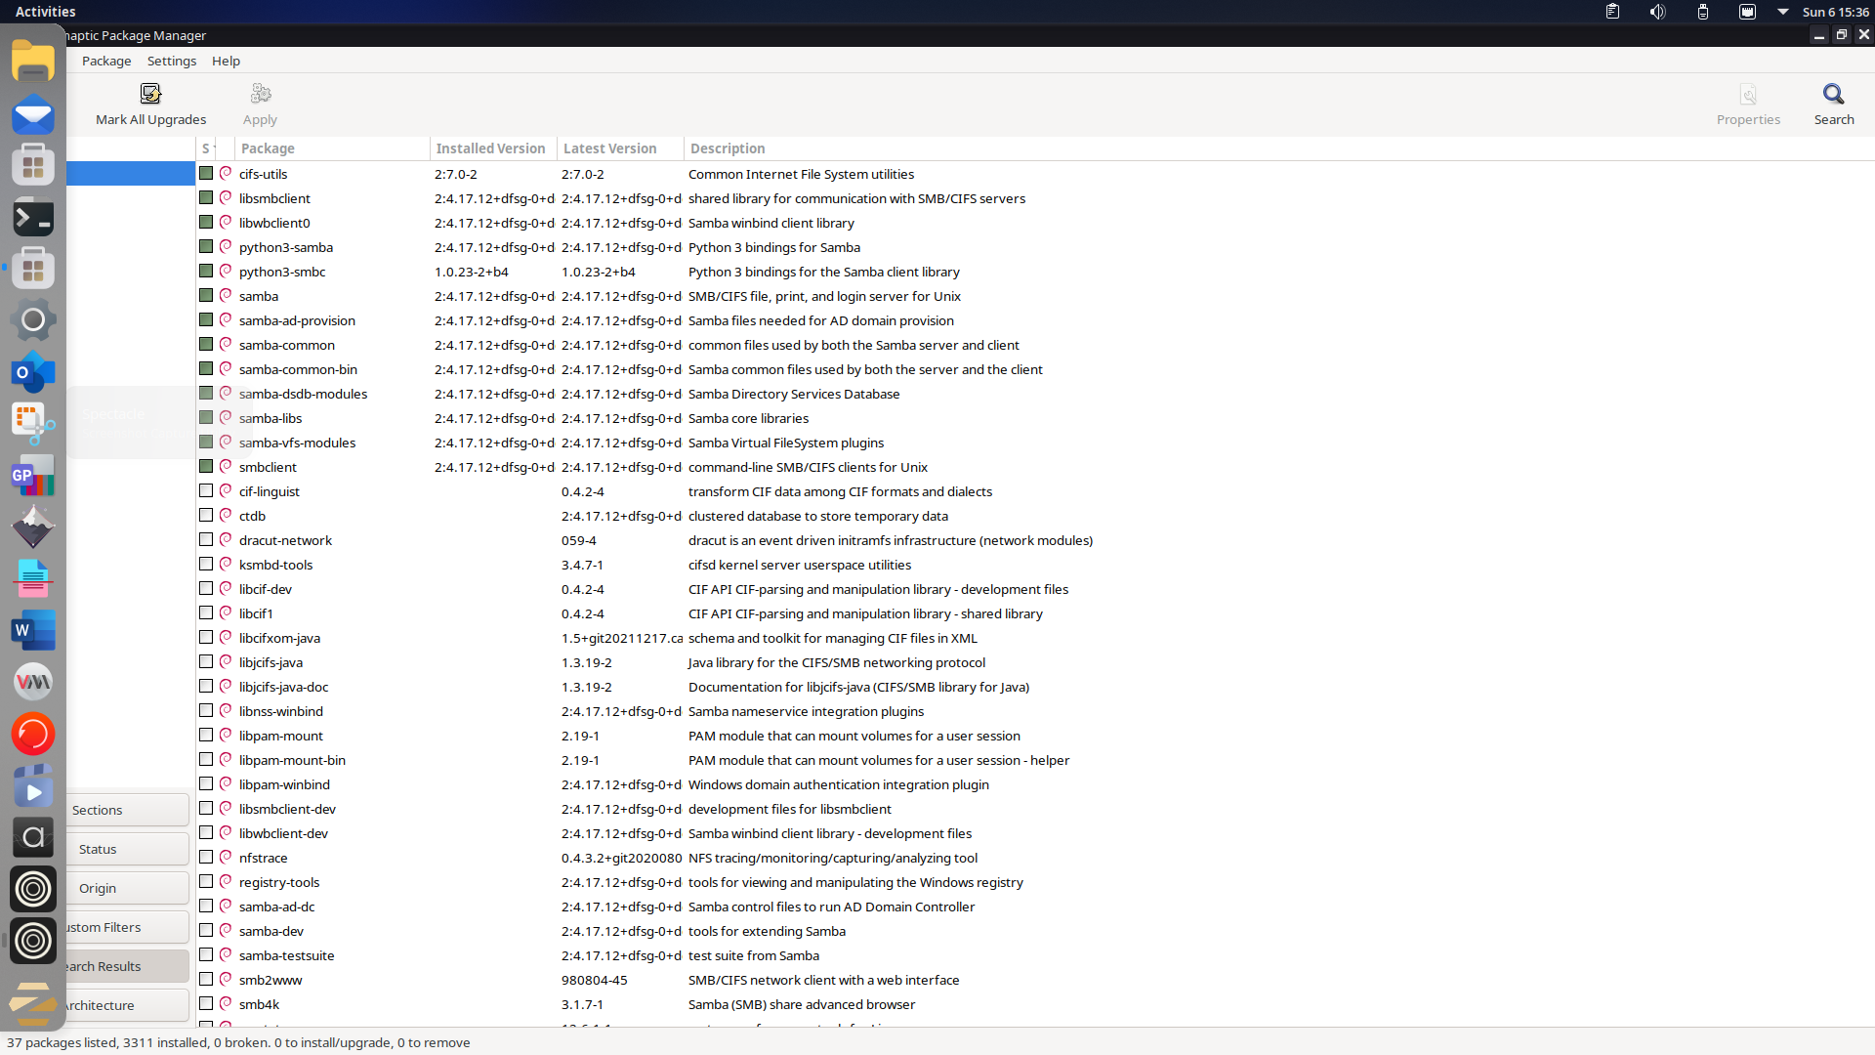The image size is (1875, 1055).
Task: Click the Debian swirl icon for python3-smbc
Action: tap(226, 271)
